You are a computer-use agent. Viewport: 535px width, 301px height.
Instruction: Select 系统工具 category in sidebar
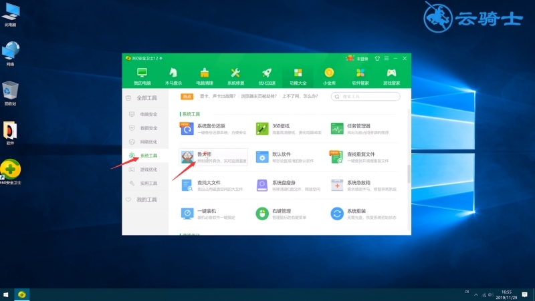tap(145, 156)
